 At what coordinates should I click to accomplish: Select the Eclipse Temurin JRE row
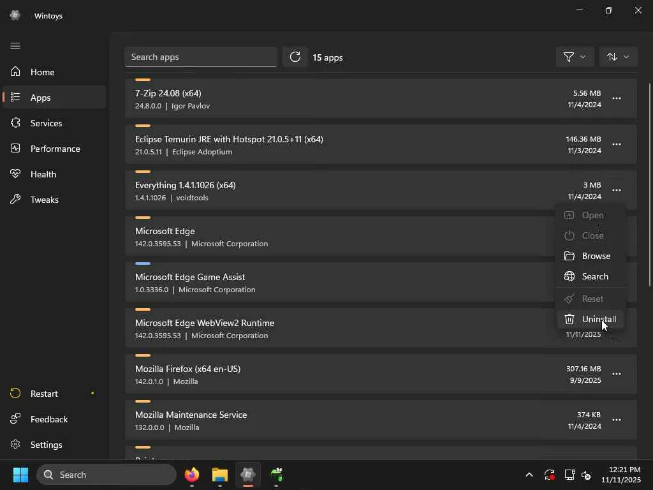(381, 144)
